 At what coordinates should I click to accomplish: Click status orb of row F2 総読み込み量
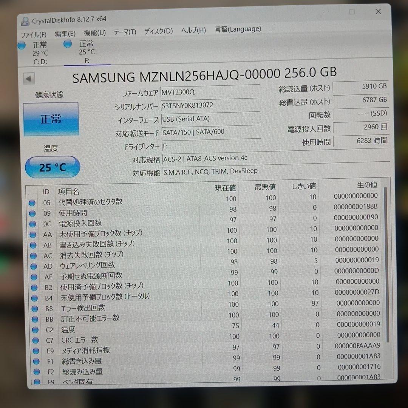(x=37, y=372)
